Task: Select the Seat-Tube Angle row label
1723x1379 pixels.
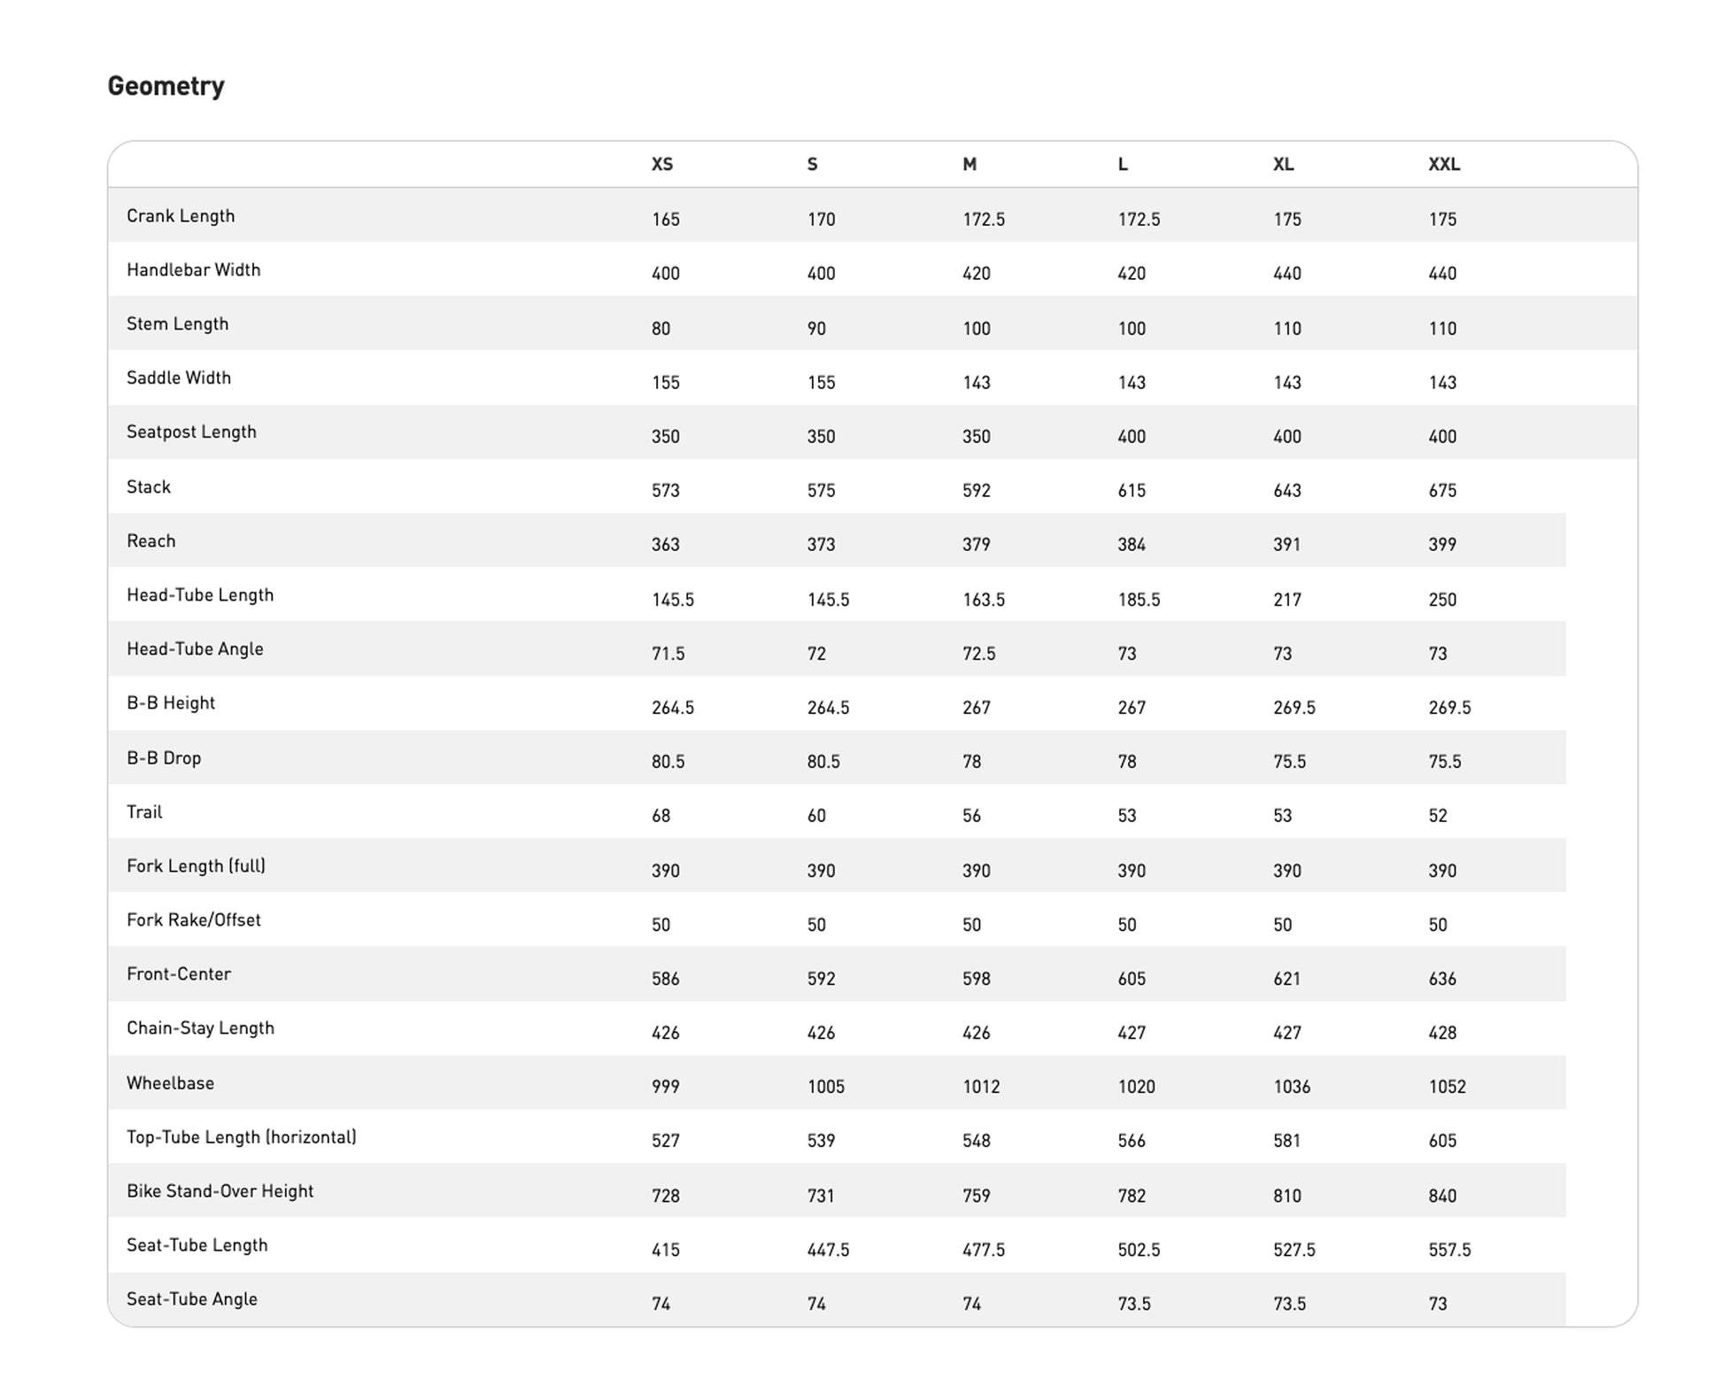Action: point(191,1299)
